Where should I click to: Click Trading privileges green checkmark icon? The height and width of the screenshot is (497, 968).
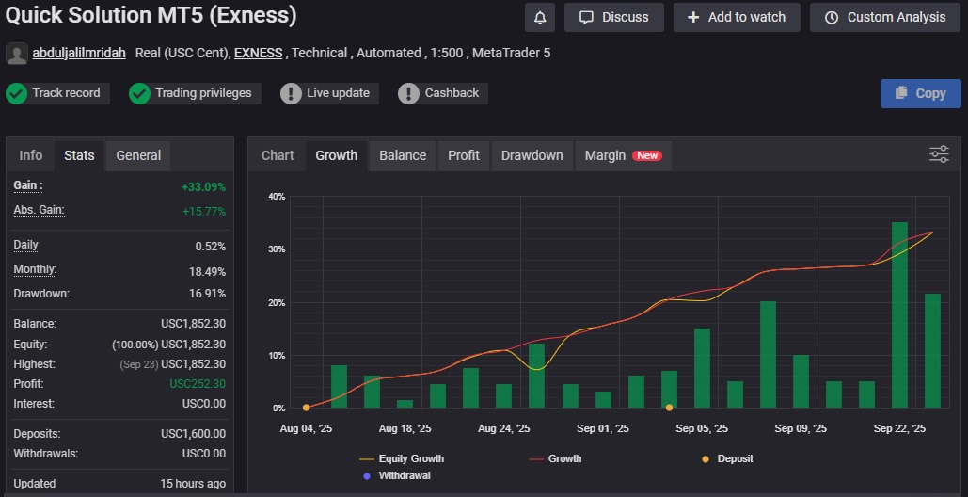pos(140,93)
